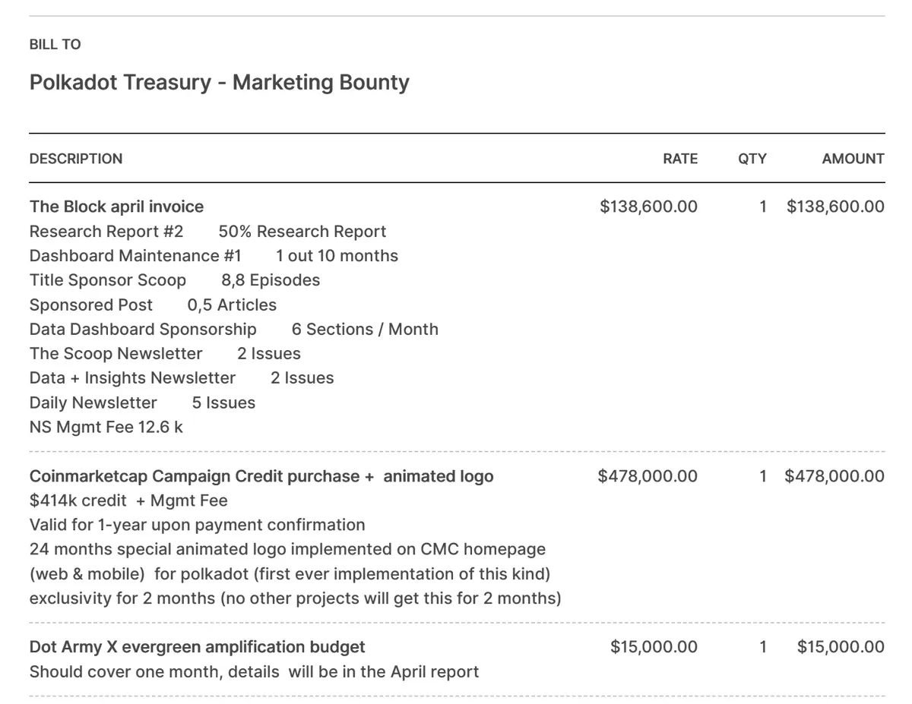912x704 pixels.
Task: Click '(web & mobile) for polkadot' line
Action: click(x=290, y=573)
